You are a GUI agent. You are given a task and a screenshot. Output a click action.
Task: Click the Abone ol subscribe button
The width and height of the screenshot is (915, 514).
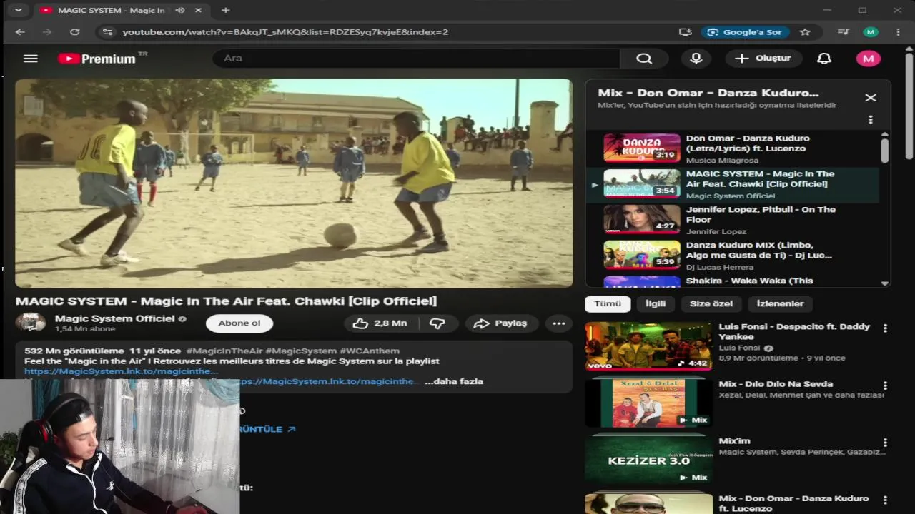tap(239, 323)
